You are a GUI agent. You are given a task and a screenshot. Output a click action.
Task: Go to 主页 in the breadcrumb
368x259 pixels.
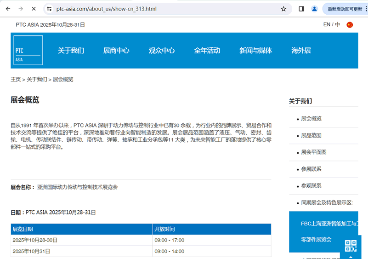[x=16, y=80]
